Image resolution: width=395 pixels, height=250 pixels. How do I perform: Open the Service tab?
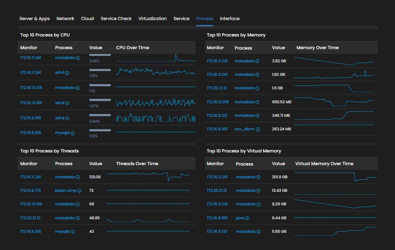[182, 19]
